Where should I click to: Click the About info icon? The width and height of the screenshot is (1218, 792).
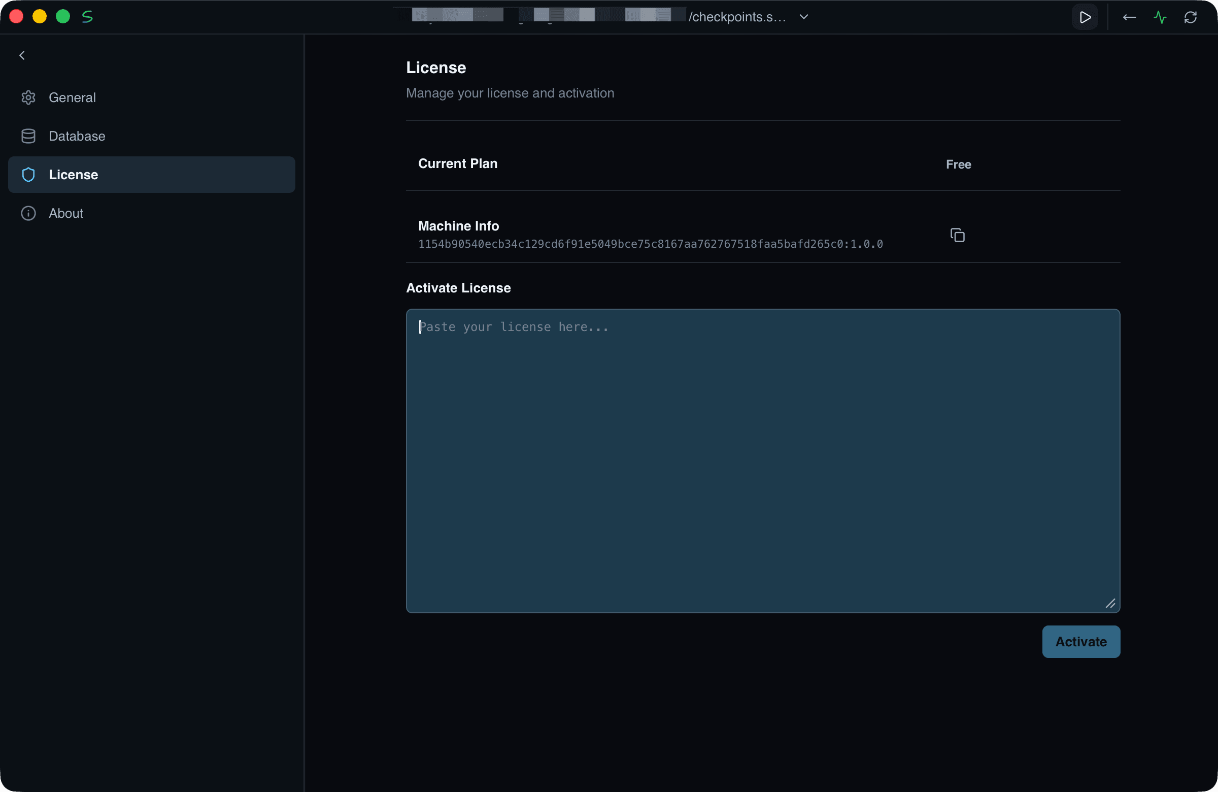pyautogui.click(x=28, y=213)
